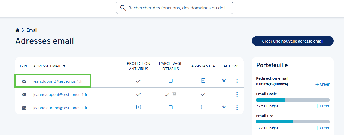Click archiving checkmark for jeanne.dupont
Image resolution: width=344 pixels, height=135 pixels.
(x=167, y=95)
